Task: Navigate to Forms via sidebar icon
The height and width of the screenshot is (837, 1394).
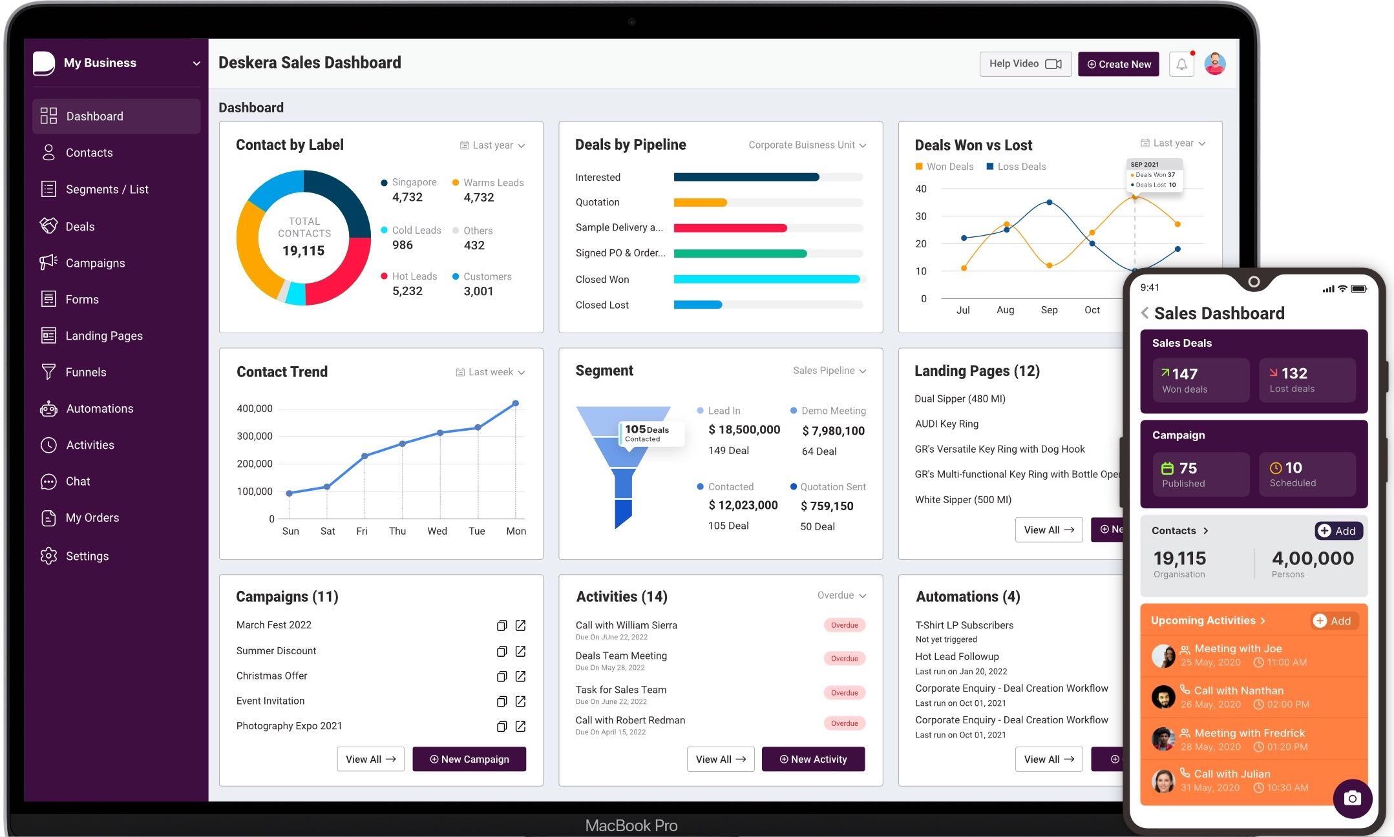Action: 48,298
